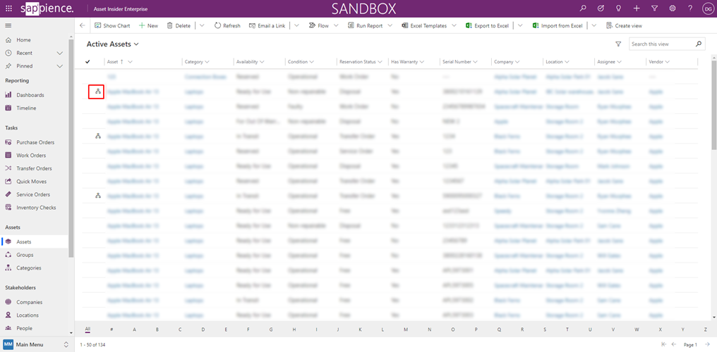Click the lightbulb assistant icon

[x=618, y=8]
